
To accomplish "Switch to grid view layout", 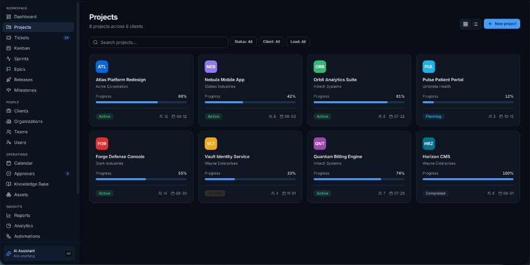I will [x=465, y=24].
